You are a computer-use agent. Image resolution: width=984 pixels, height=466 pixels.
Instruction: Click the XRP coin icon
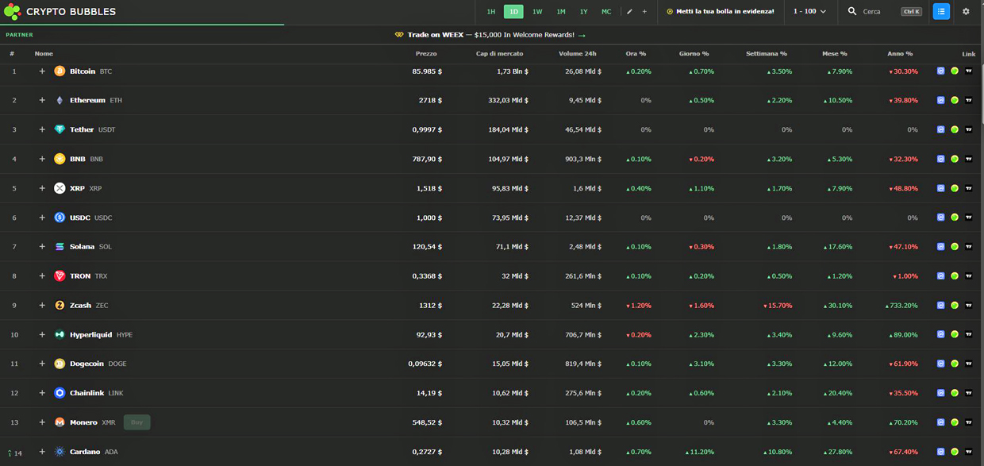pos(60,188)
